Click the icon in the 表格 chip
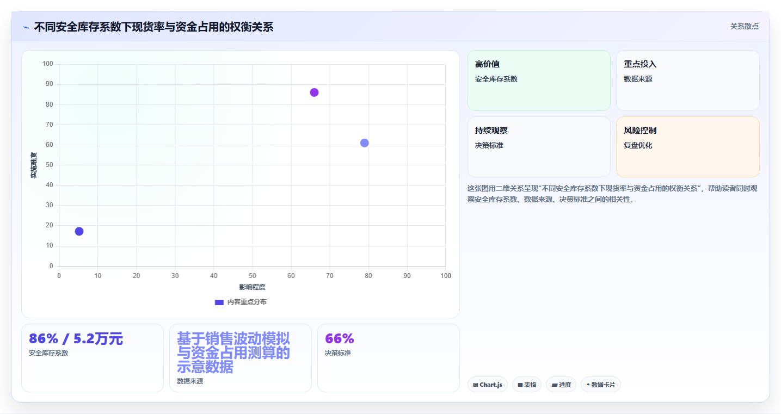Image resolution: width=781 pixels, height=414 pixels. [x=520, y=385]
